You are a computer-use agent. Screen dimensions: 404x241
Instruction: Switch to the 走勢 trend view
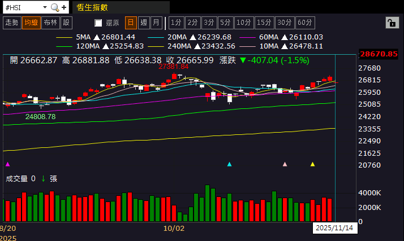point(11,23)
